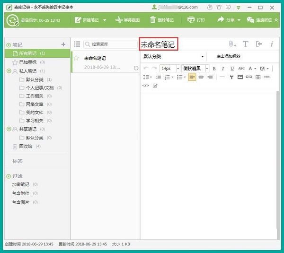Click the note title field 未命名笔记
This screenshot has width=284, height=253.
click(x=158, y=44)
